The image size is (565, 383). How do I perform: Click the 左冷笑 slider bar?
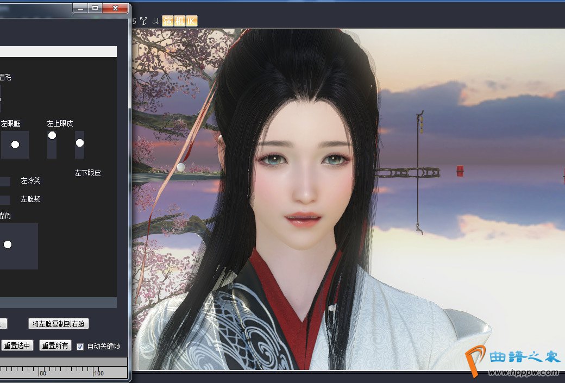coord(4,181)
